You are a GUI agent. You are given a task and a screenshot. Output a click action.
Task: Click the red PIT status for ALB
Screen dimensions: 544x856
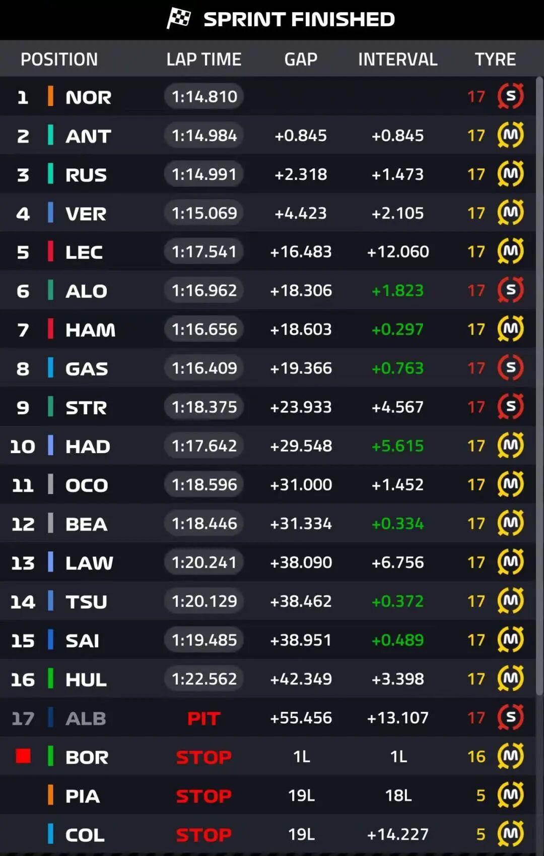(x=203, y=718)
